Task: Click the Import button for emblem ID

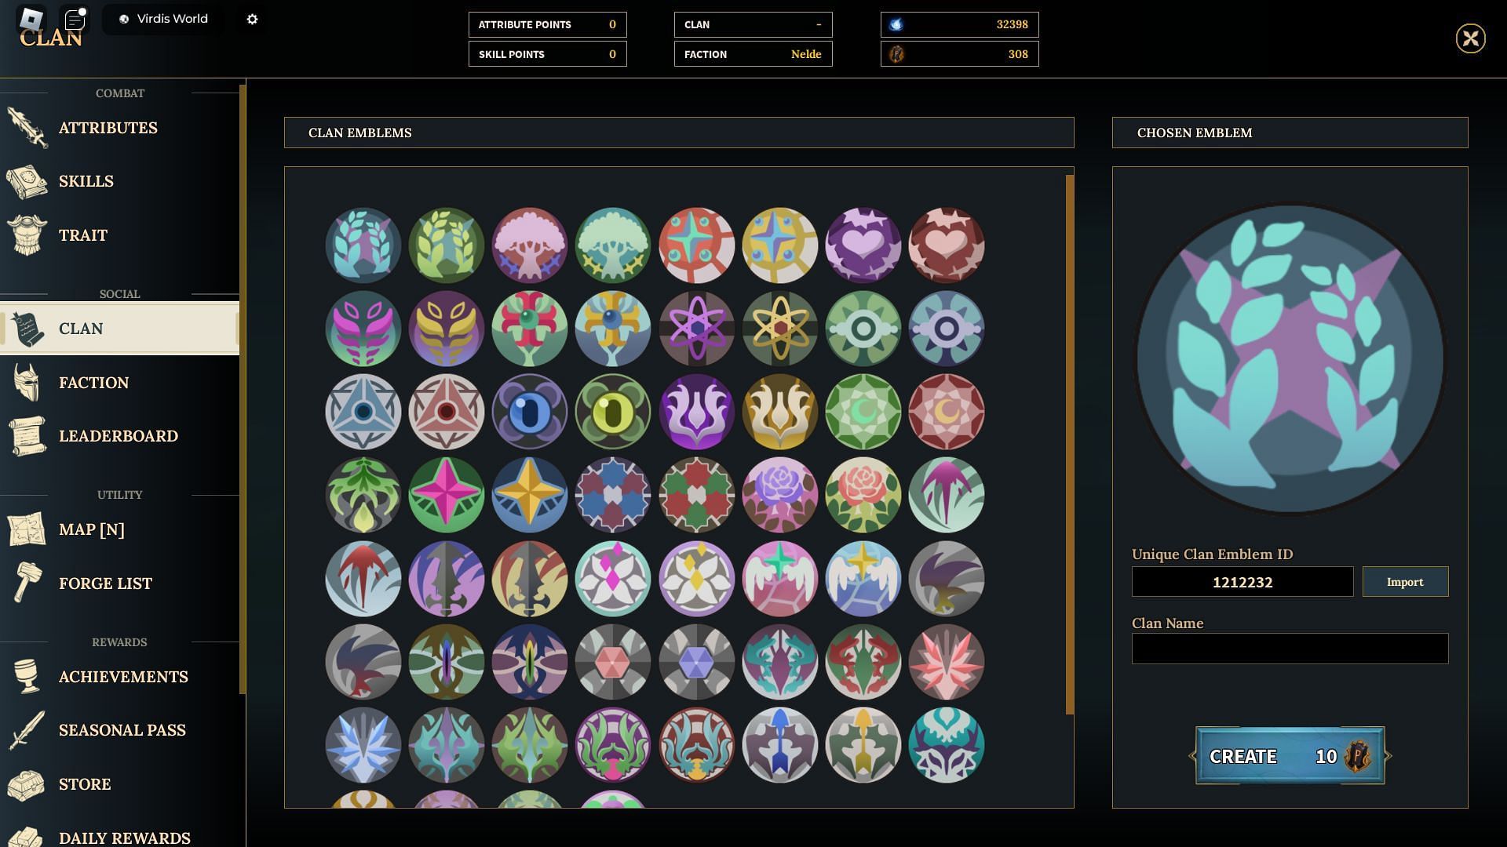Action: click(x=1404, y=581)
